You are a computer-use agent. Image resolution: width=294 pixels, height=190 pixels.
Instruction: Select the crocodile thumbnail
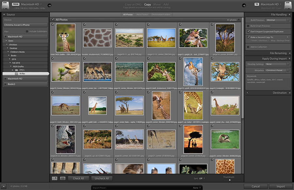tap(66, 140)
